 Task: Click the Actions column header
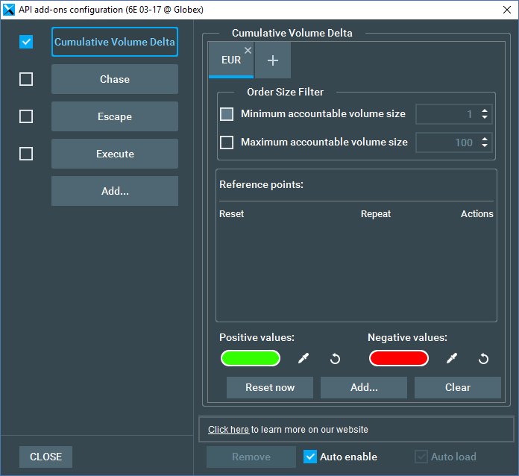(x=477, y=214)
